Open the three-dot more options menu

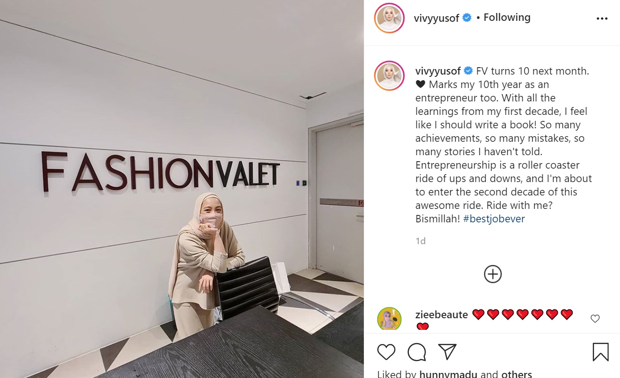pos(602,19)
